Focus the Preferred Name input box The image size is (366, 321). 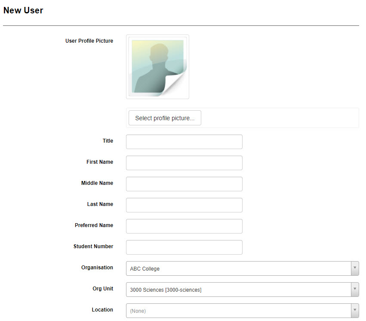pyautogui.click(x=184, y=226)
